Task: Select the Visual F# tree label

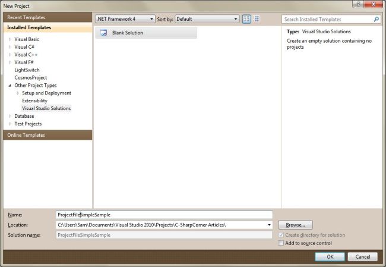Action: click(x=24, y=62)
